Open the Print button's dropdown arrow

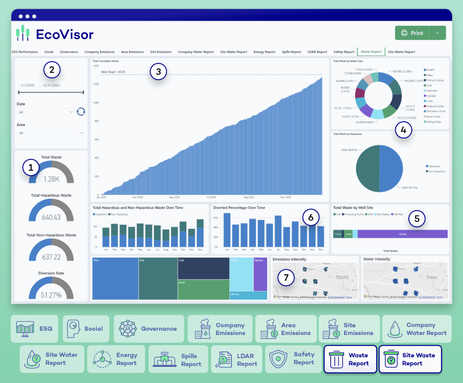point(438,33)
